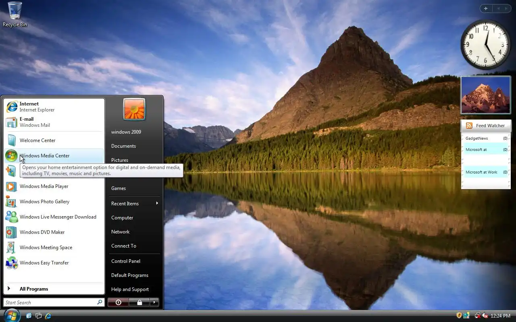The height and width of the screenshot is (322, 516).
Task: Click the Security Center shield tray icon
Action: [x=459, y=316]
